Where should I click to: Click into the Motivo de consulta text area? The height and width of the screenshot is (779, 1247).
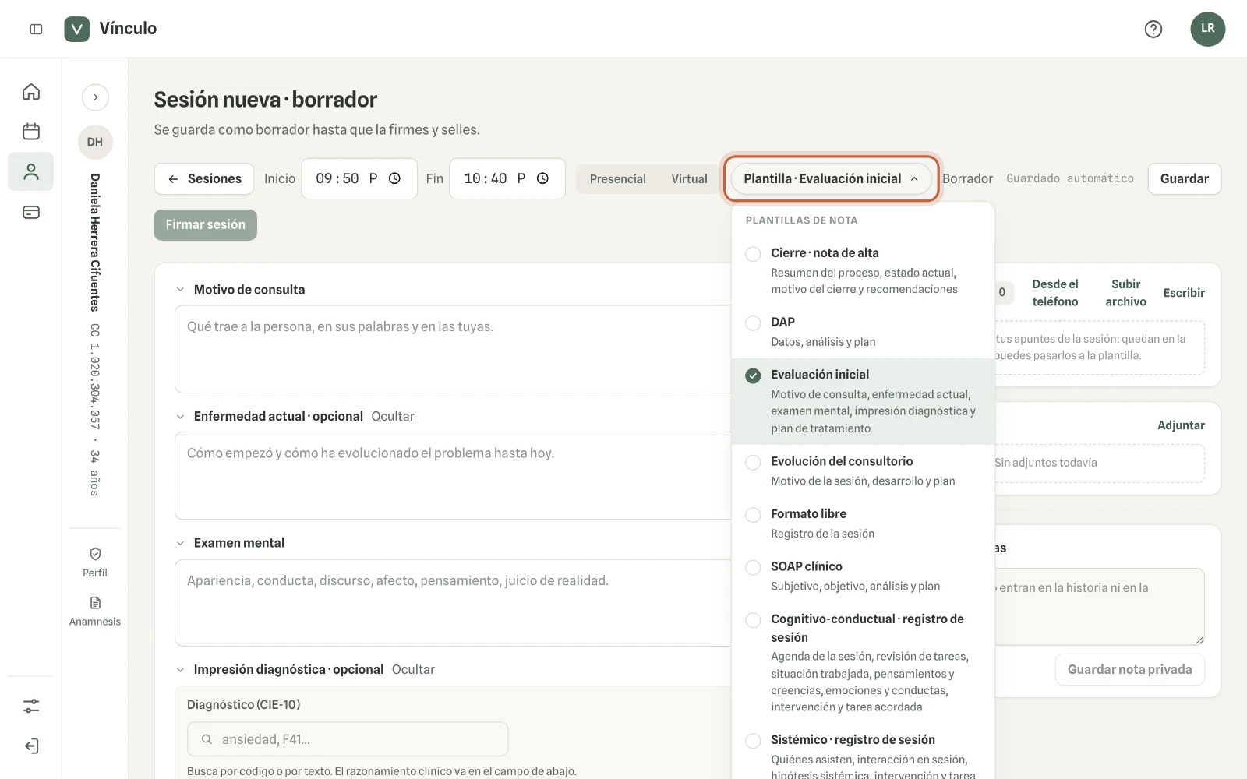tap(453, 349)
